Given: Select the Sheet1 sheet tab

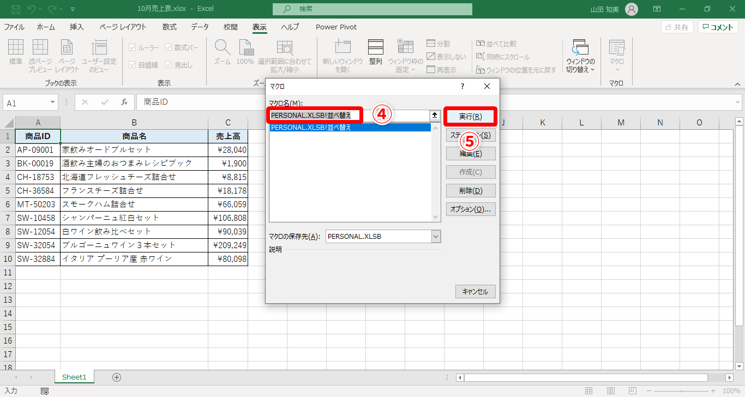Looking at the screenshot, I should (x=74, y=377).
